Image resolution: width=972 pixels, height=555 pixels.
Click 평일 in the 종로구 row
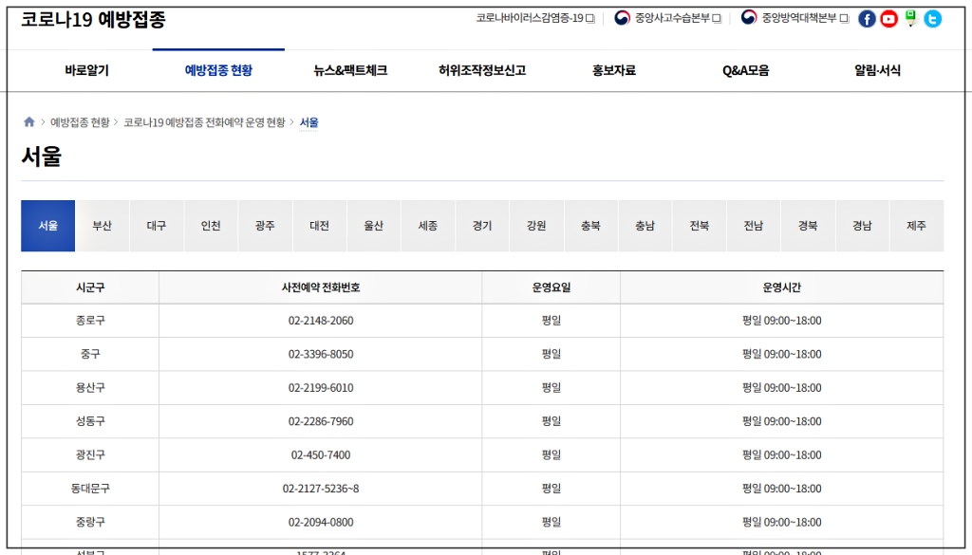point(551,321)
